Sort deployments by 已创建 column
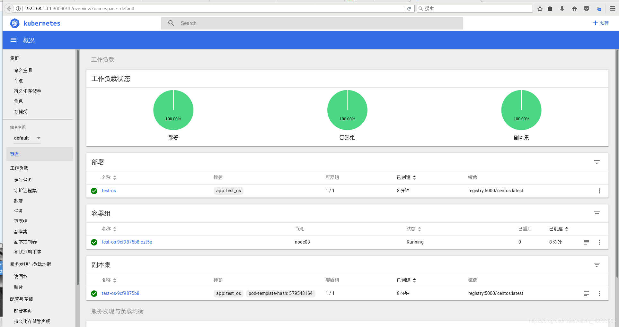The width and height of the screenshot is (619, 327). tap(406, 177)
